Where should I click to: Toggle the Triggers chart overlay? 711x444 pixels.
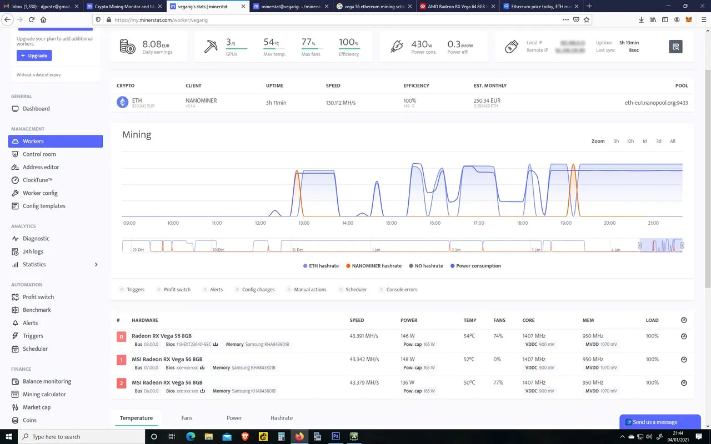[132, 290]
